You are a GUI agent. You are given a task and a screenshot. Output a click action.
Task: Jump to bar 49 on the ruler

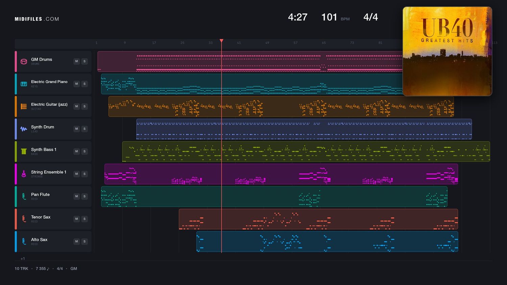click(x=267, y=43)
